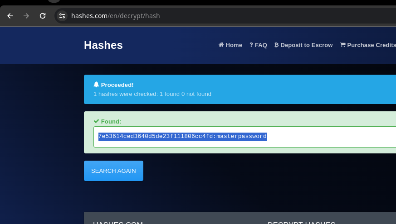Click the question mark icon beside FAQ
Screen dimensions: 396x224
[251, 45]
